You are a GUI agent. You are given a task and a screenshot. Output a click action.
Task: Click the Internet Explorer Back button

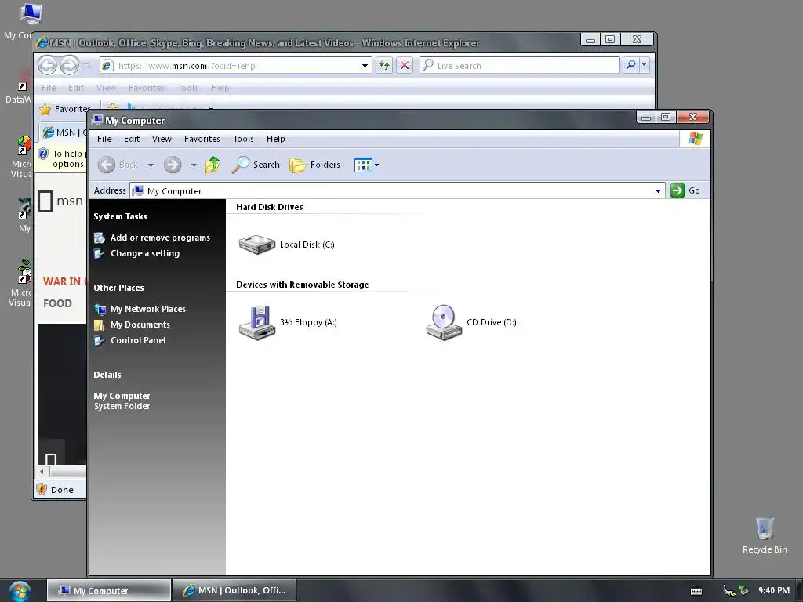48,66
